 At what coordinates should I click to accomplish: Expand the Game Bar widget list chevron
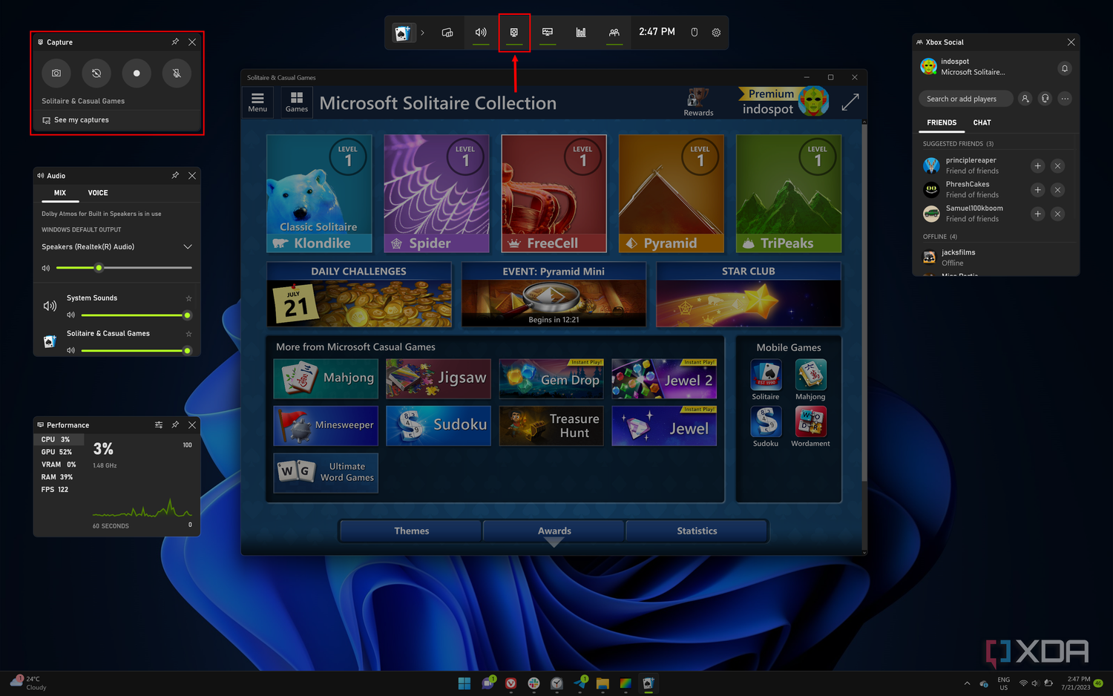[x=423, y=33]
